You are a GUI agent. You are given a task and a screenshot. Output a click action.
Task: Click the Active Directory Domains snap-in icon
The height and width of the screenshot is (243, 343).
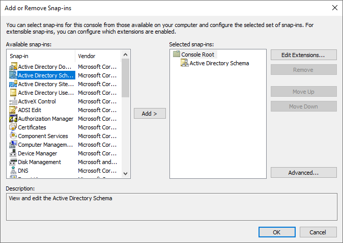coord(13,67)
